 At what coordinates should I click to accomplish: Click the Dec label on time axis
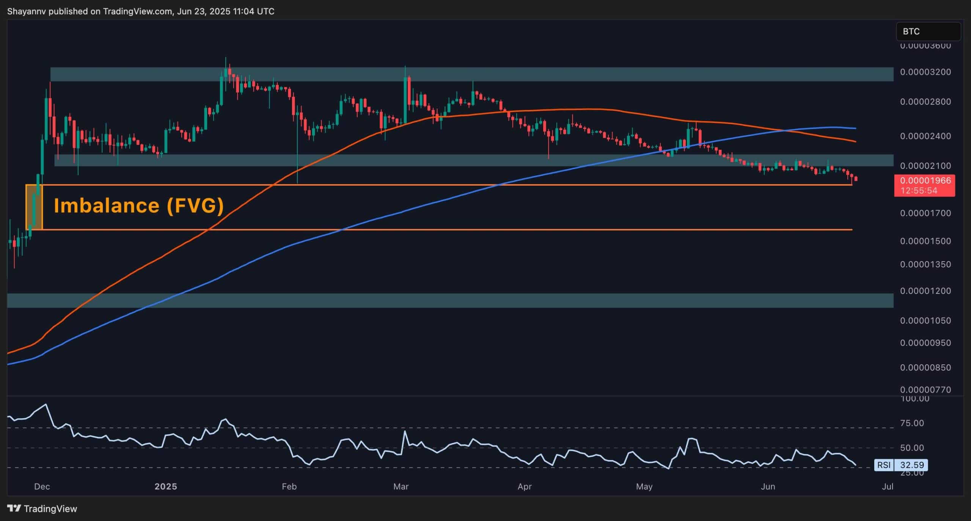click(x=42, y=486)
